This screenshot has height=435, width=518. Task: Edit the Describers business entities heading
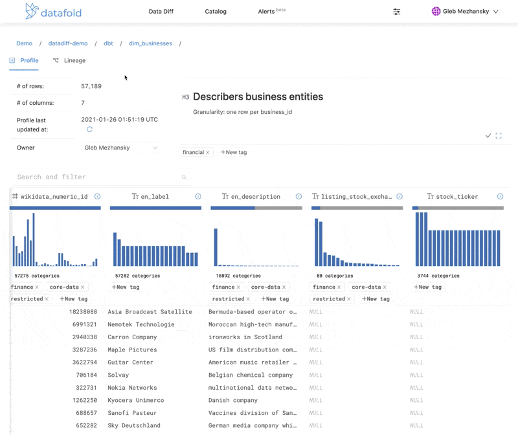pos(258,97)
